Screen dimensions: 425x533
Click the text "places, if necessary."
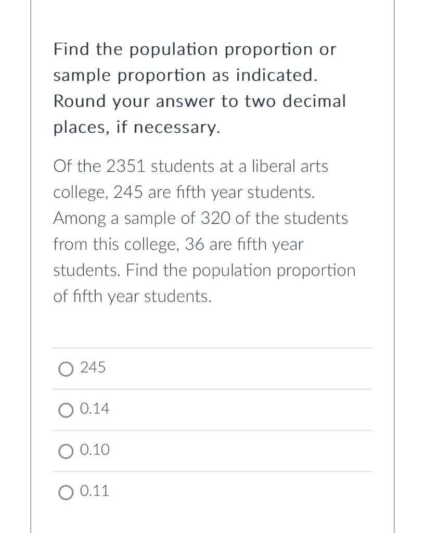[137, 127]
